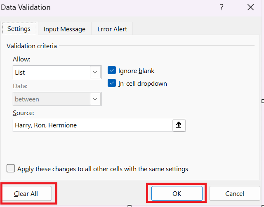This screenshot has height=207, width=264.
Task: Enable Apply these changes to all other cells
Action: [x=11, y=169]
